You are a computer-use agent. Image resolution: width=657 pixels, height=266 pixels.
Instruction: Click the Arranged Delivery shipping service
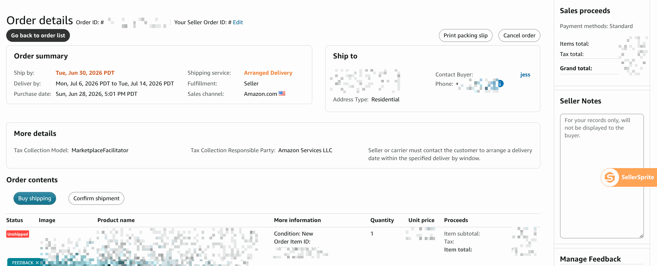click(268, 73)
